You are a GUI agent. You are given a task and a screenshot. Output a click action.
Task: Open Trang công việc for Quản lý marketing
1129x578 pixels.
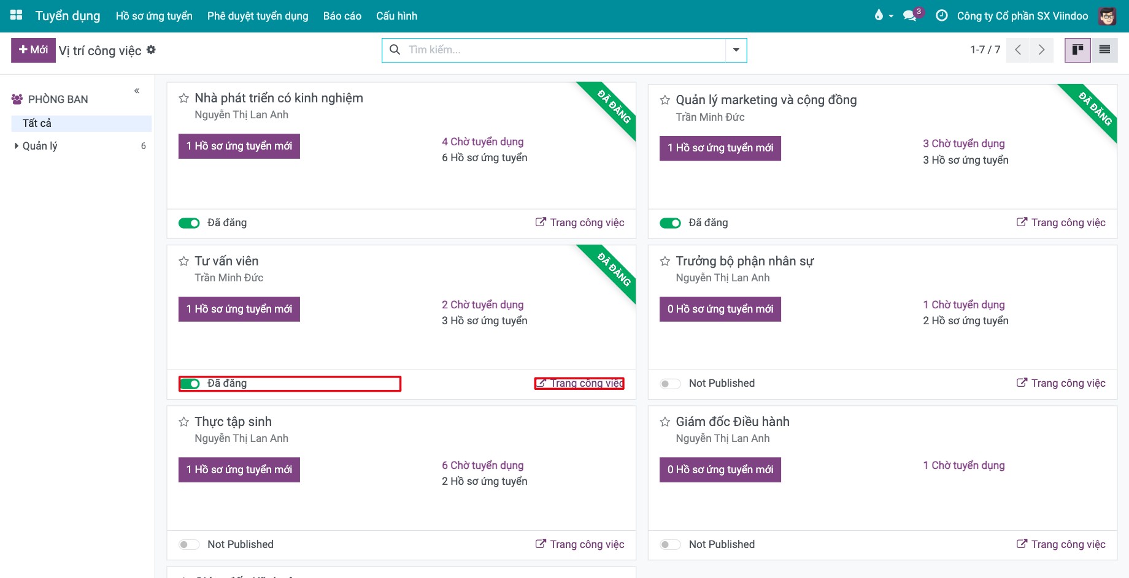(1061, 222)
